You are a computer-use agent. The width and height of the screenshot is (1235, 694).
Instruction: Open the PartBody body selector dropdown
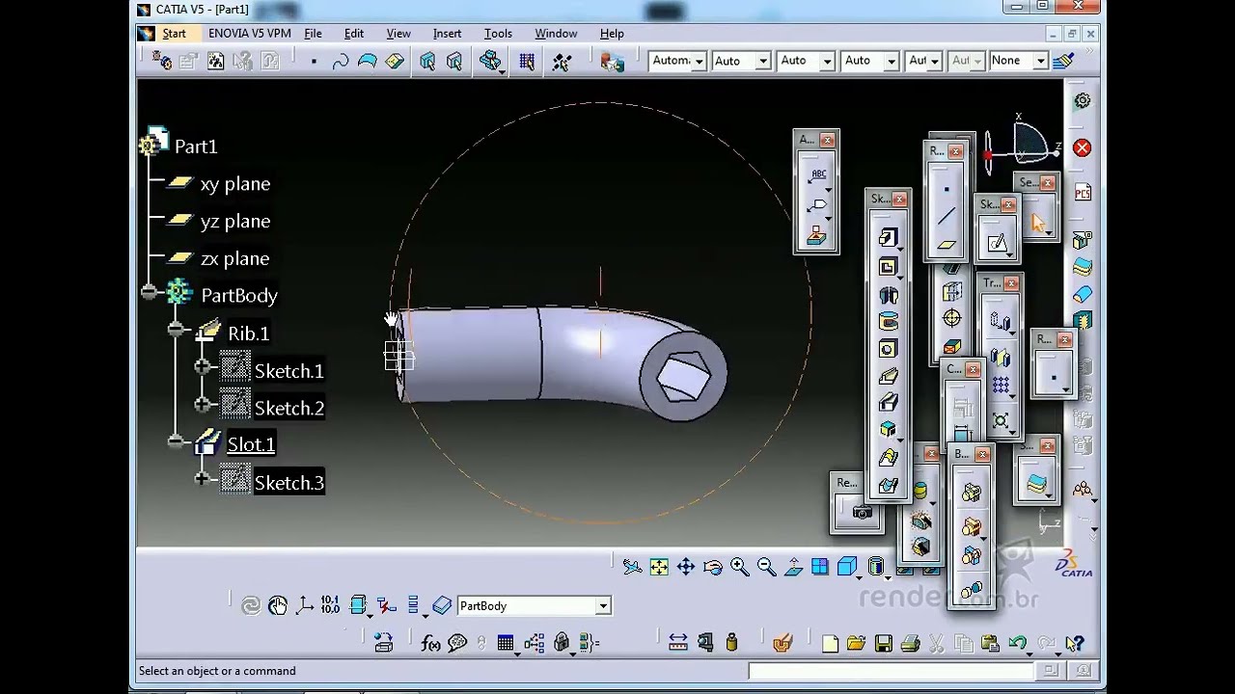click(603, 606)
